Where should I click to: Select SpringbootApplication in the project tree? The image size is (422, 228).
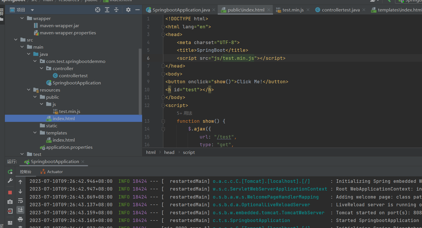[77, 83]
